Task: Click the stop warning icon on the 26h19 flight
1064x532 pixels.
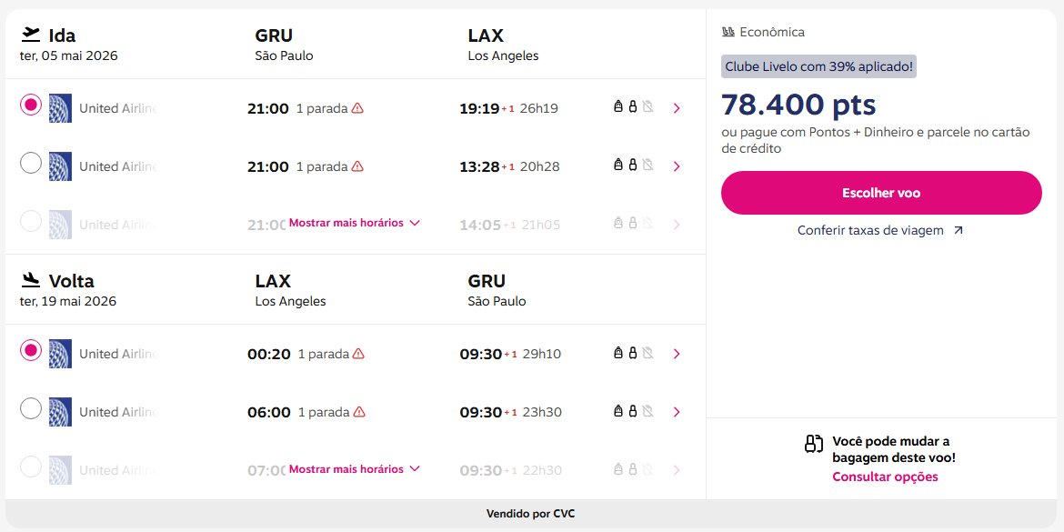Action: (357, 108)
